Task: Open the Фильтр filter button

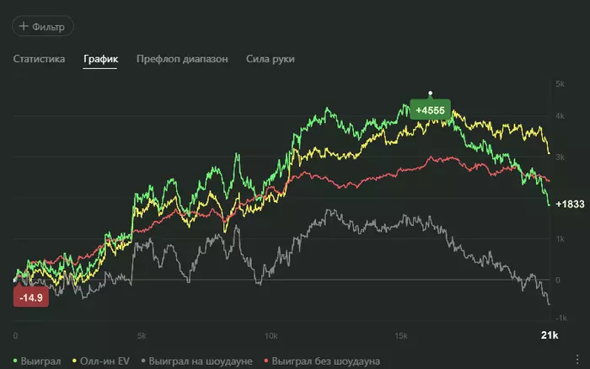Action: coord(43,27)
